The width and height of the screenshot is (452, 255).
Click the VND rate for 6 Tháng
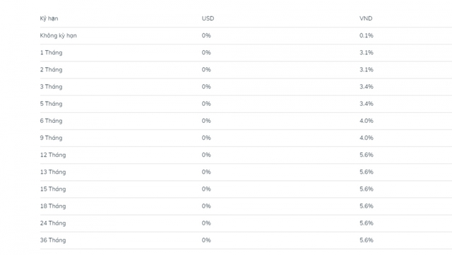pos(366,121)
